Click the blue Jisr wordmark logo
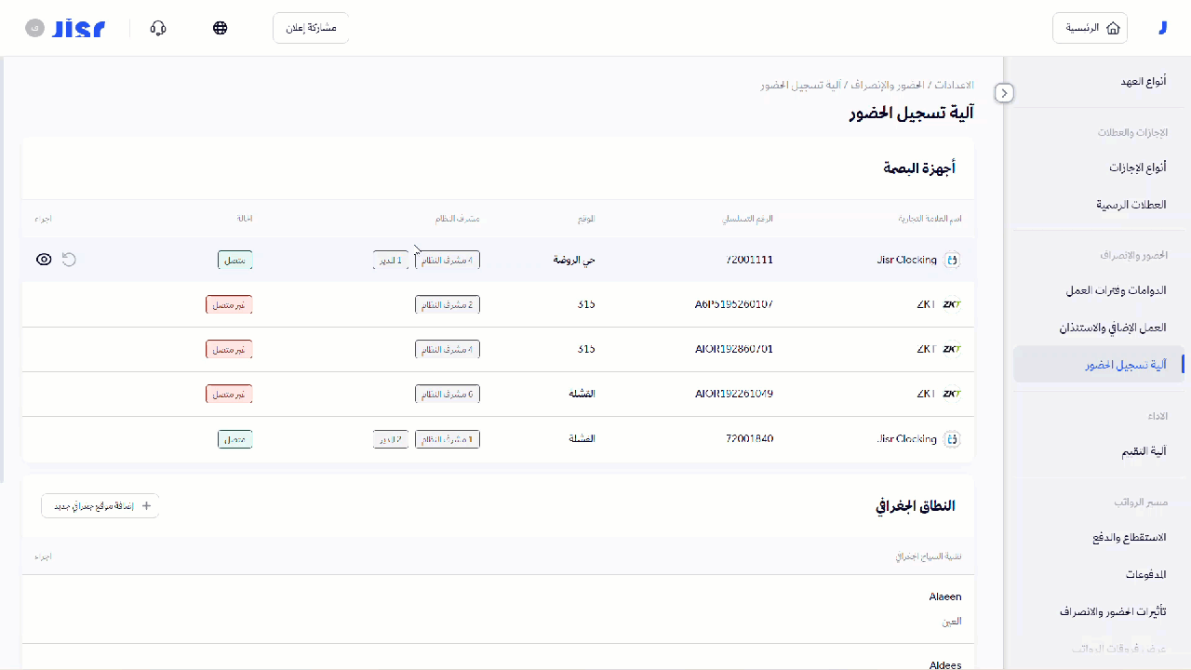Screen dimensions: 1191x670 (79, 28)
